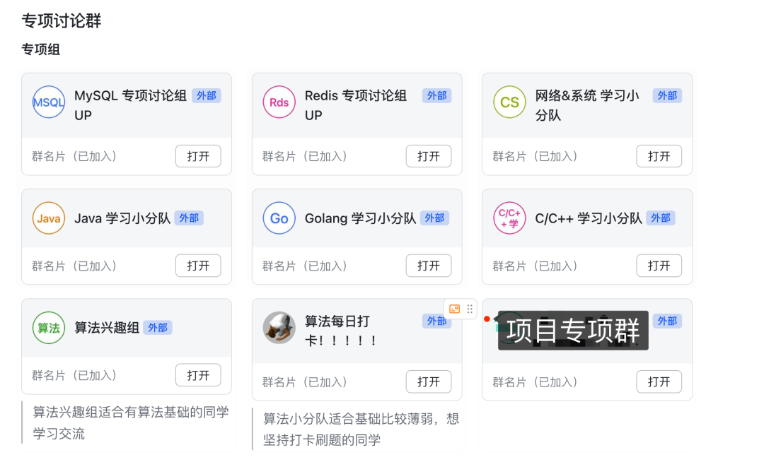Open the MySQL 专项讨论组 group card
This screenshot has height=462, width=764.
(x=198, y=156)
